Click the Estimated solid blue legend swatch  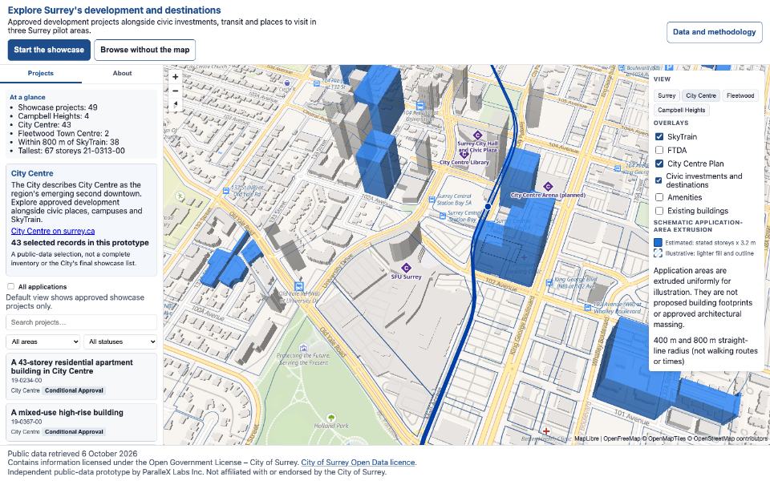click(x=658, y=242)
